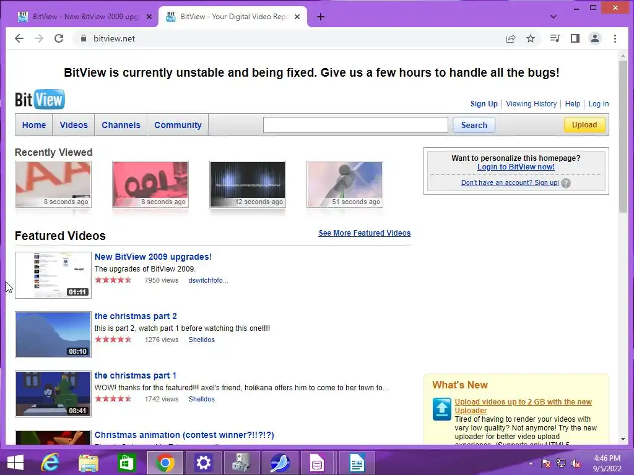Open the Chrome three-dot menu
The width and height of the screenshot is (634, 475).
coord(615,38)
